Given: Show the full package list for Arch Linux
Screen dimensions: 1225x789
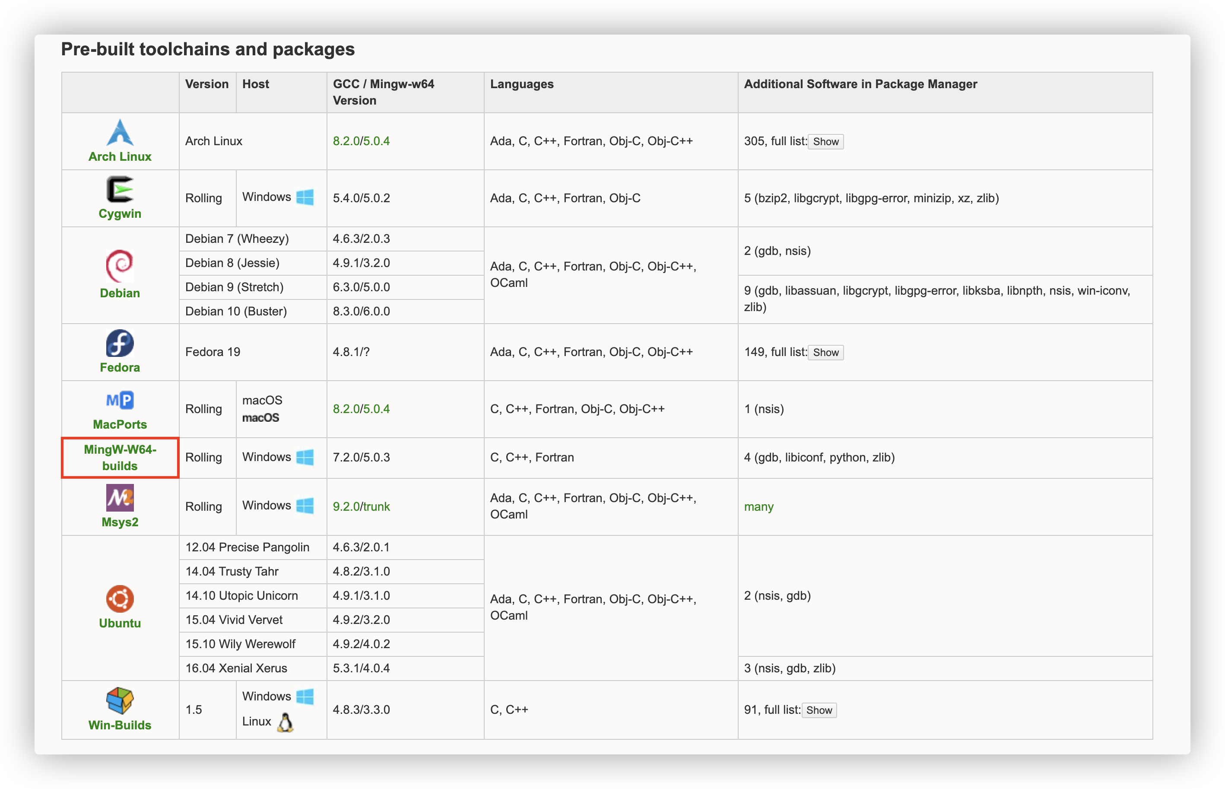Looking at the screenshot, I should 825,141.
